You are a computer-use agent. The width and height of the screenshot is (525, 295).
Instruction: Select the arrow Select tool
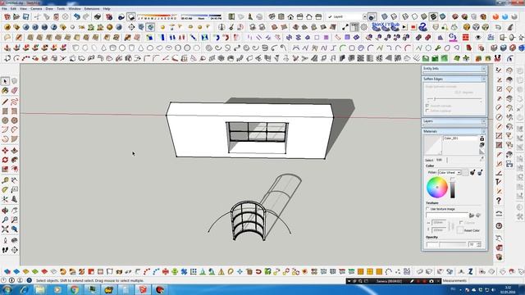pyautogui.click(x=5, y=81)
